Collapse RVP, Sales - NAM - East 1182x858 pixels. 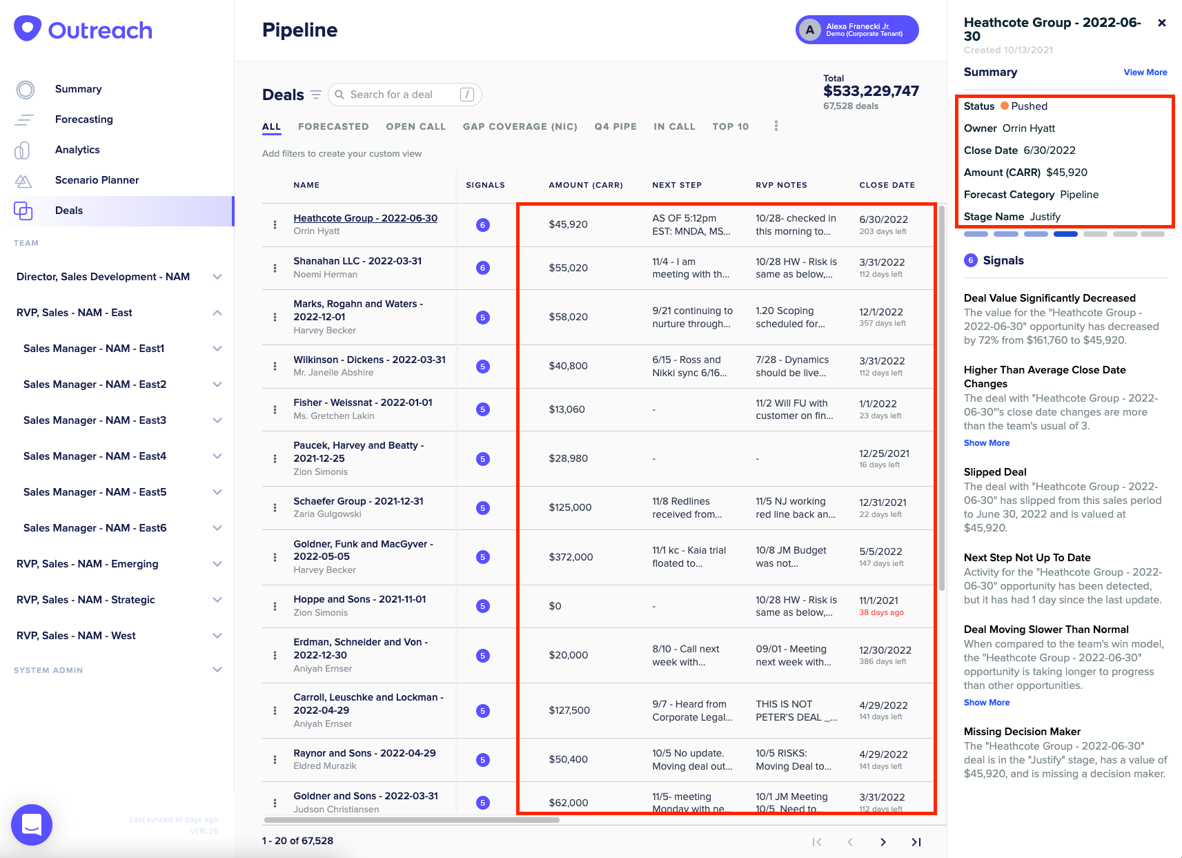[x=217, y=313]
